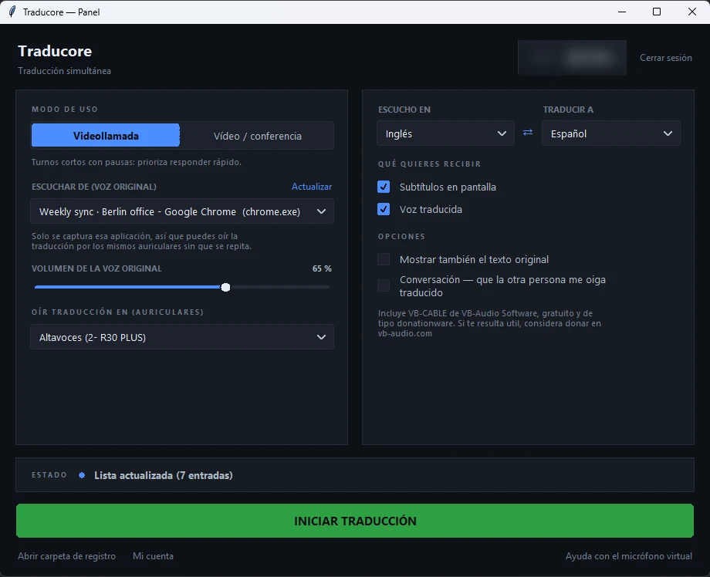
Task: Open the Escuchar de source dropdown
Action: point(182,211)
